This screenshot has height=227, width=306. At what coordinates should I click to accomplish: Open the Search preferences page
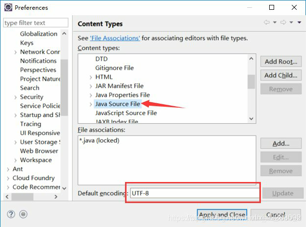pyautogui.click(x=29, y=88)
